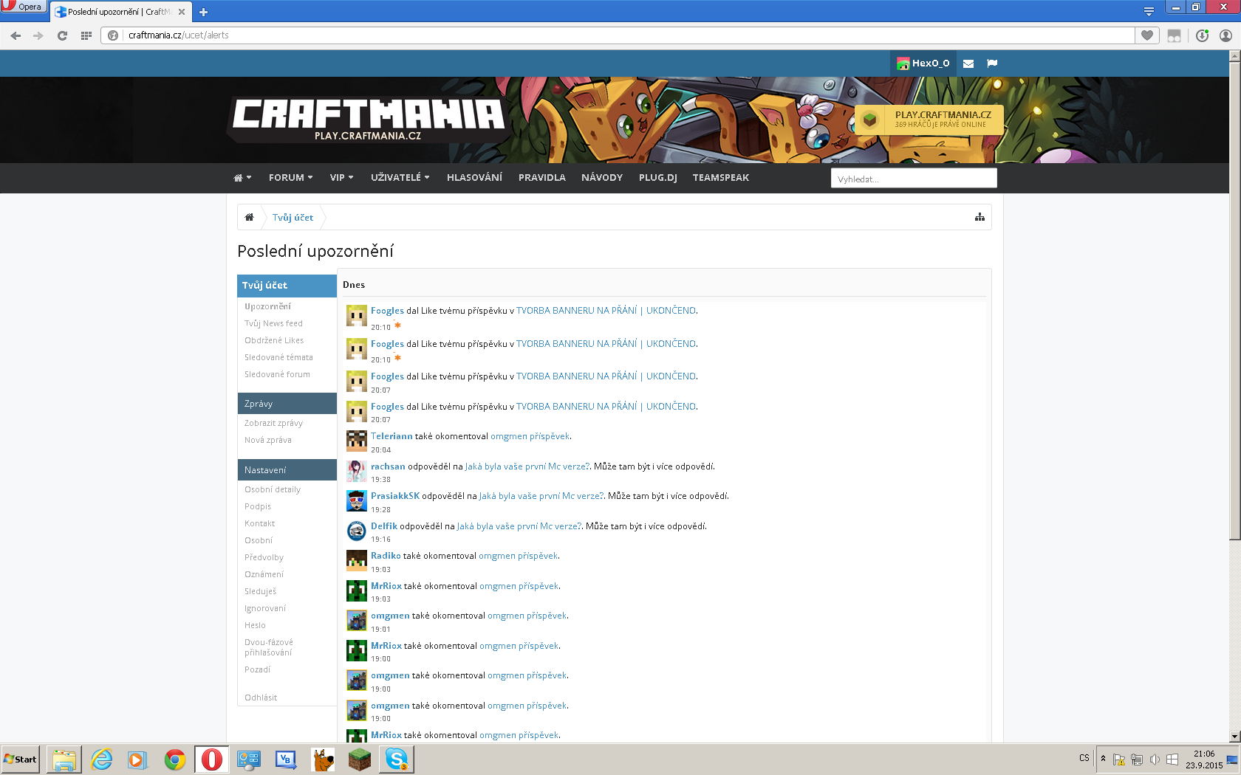Click the alerts flag icon
Screen dimensions: 1241x775
[x=992, y=63]
